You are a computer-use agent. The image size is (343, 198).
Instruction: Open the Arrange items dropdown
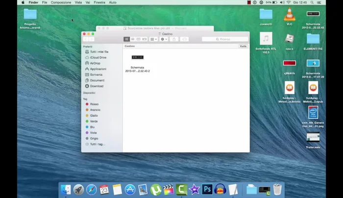pyautogui.click(x=154, y=39)
